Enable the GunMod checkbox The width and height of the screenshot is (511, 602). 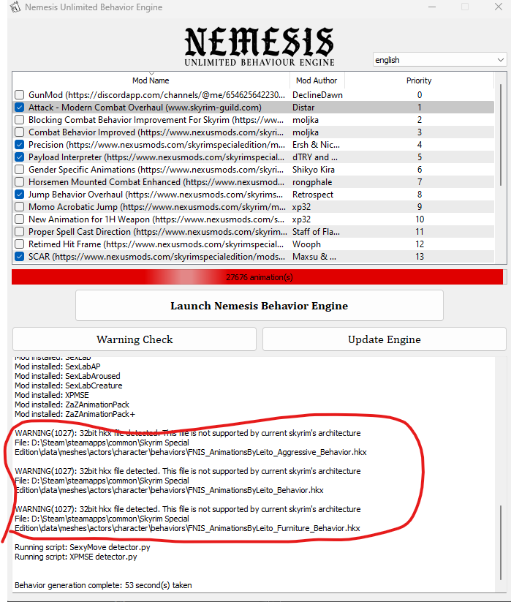19,95
